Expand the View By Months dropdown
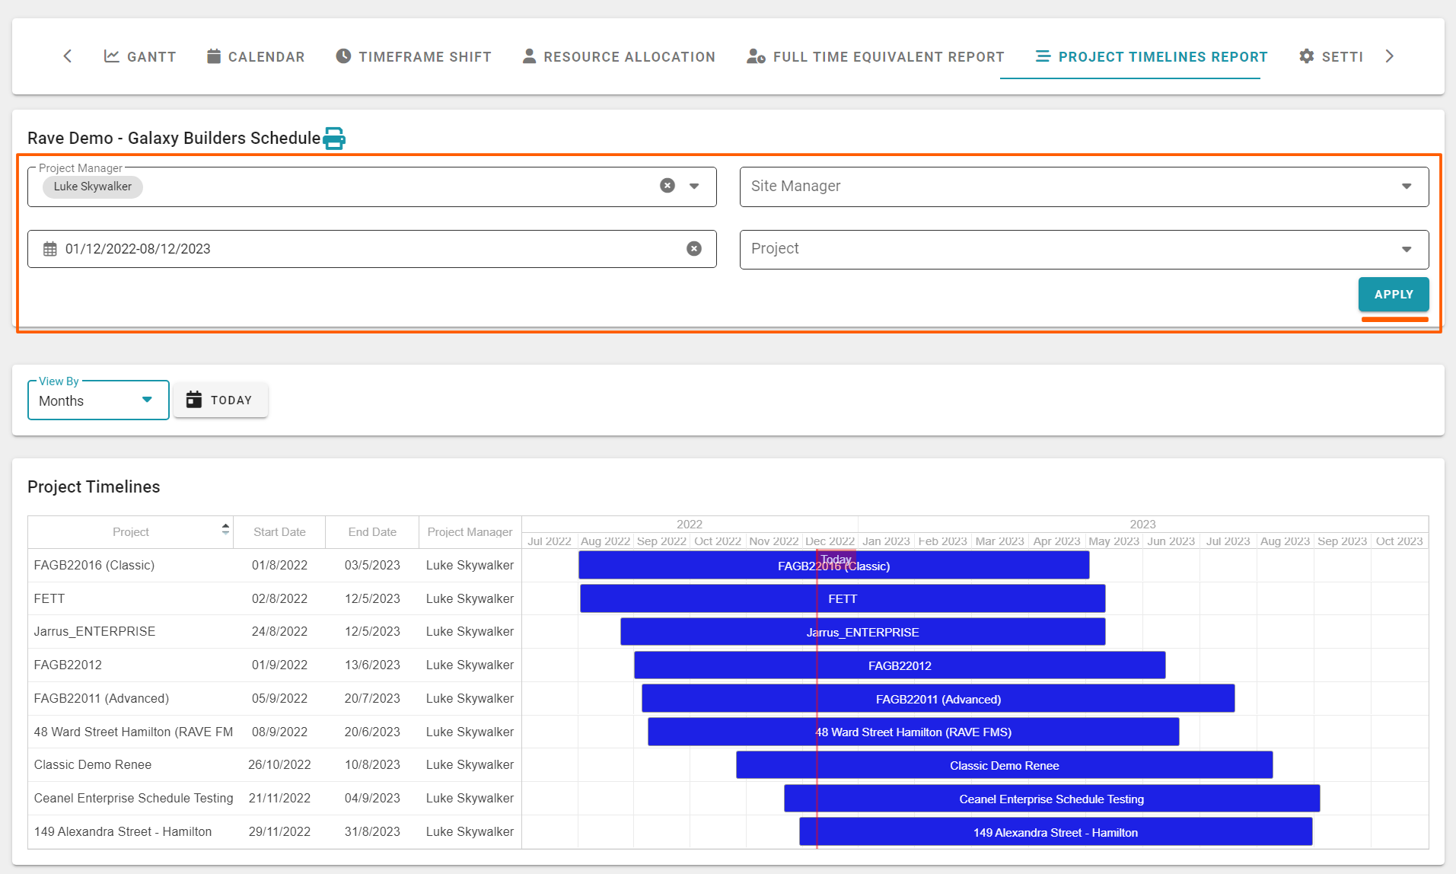This screenshot has height=874, width=1456. 147,400
